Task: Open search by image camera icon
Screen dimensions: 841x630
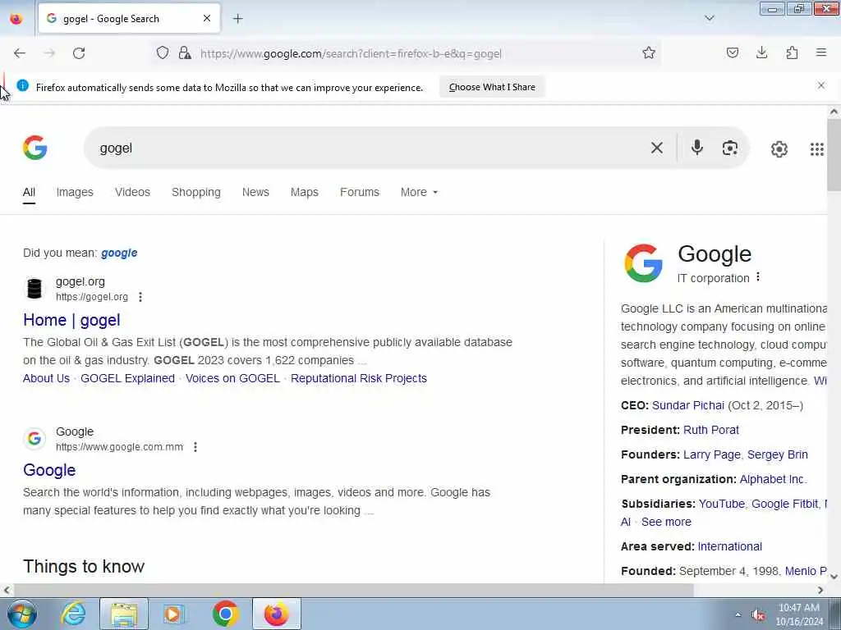Action: pyautogui.click(x=729, y=148)
